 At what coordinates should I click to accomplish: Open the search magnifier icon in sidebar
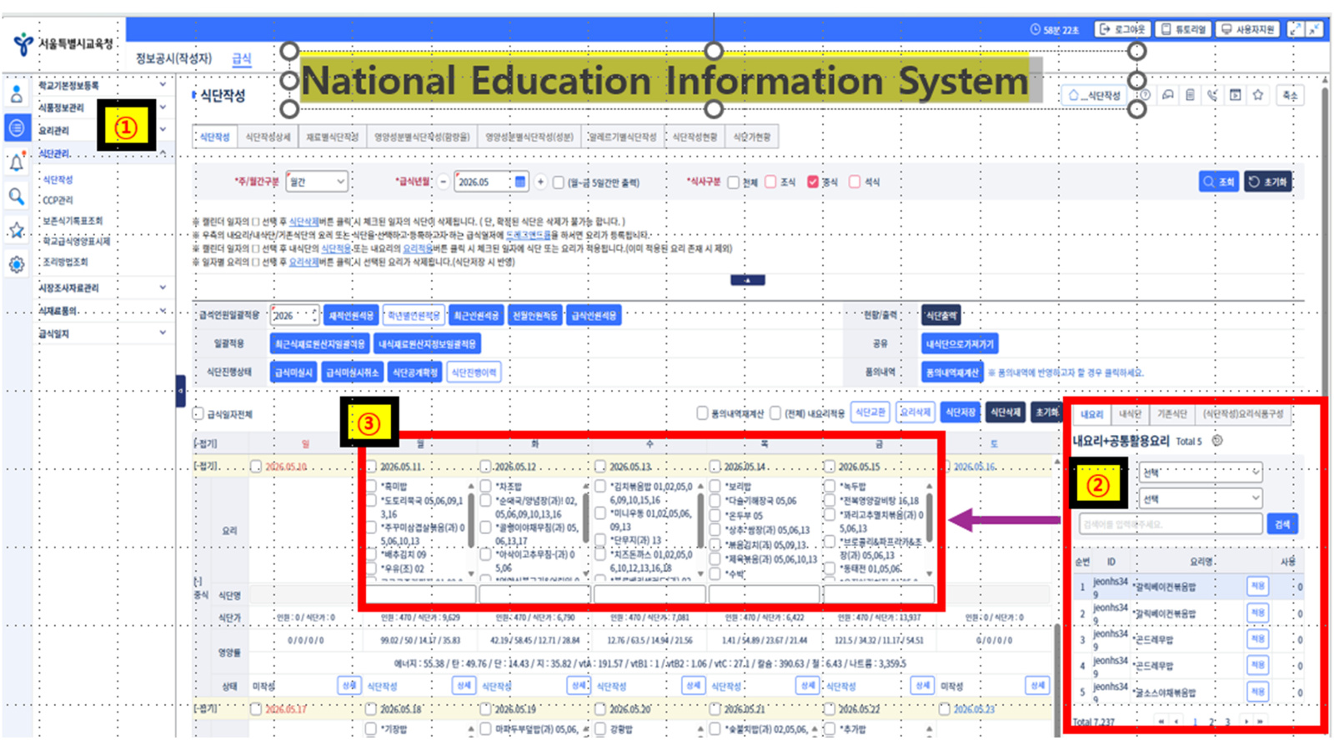(x=16, y=197)
